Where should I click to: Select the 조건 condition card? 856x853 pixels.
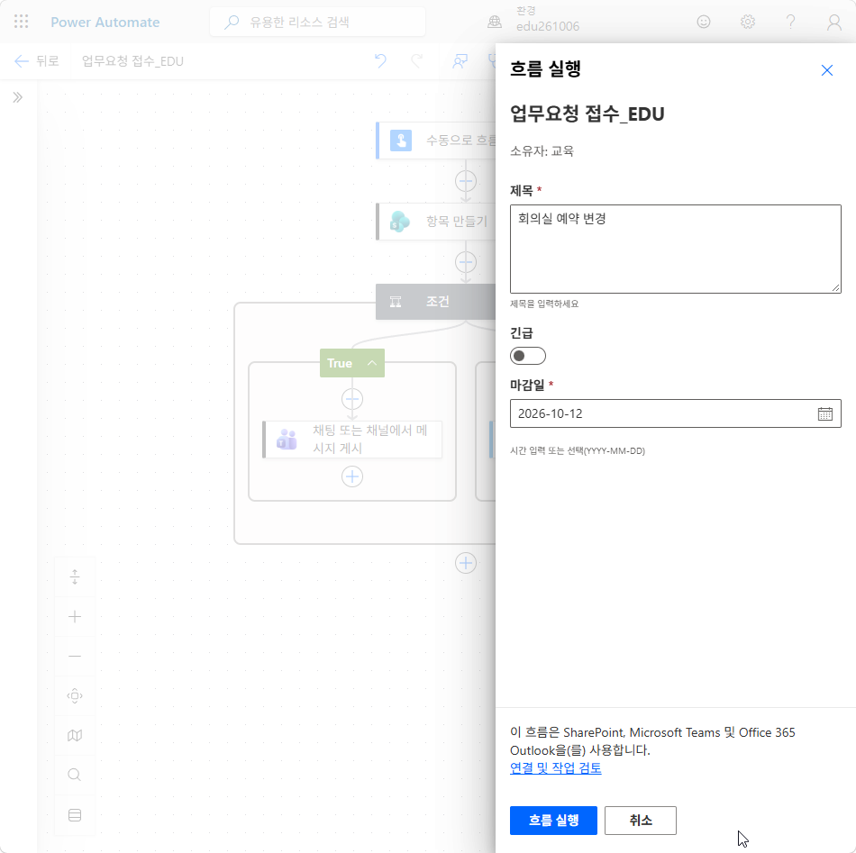coord(435,301)
